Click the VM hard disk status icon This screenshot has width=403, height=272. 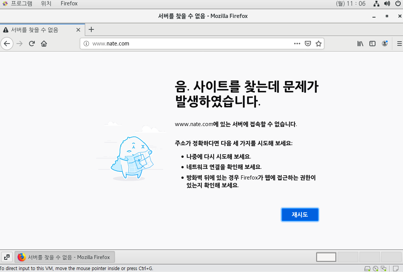367,269
